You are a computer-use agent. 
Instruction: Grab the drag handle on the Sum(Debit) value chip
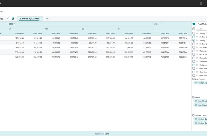click(x=196, y=101)
